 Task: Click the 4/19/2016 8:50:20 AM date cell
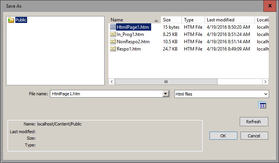coord(228,27)
